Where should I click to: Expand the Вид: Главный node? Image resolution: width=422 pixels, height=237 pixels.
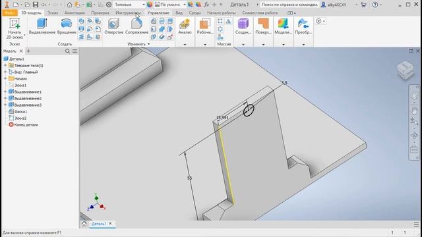click(x=5, y=72)
